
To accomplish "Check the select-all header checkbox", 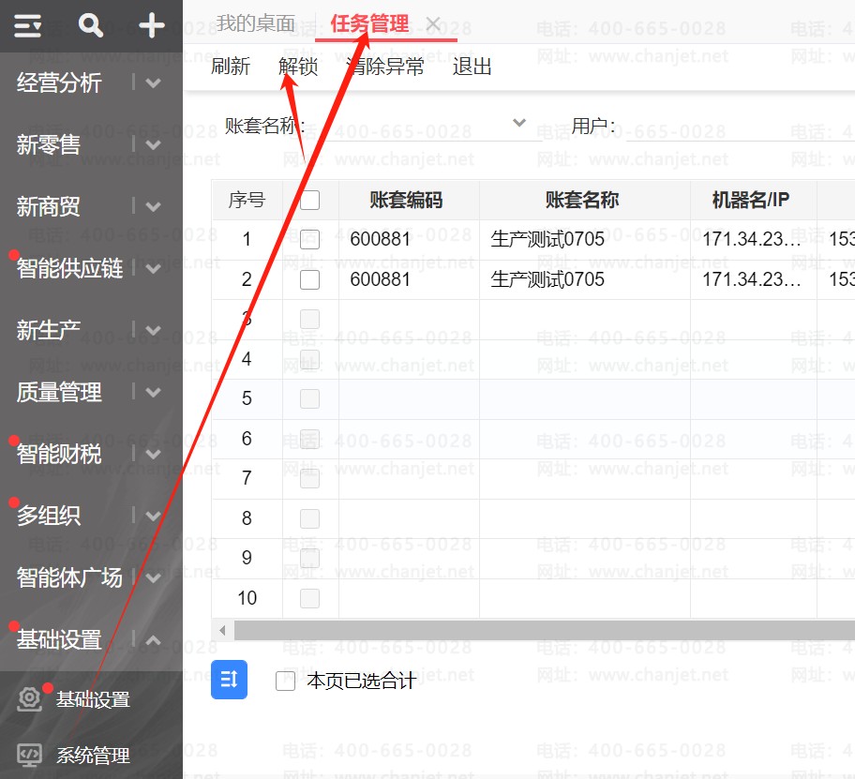I will [x=310, y=200].
